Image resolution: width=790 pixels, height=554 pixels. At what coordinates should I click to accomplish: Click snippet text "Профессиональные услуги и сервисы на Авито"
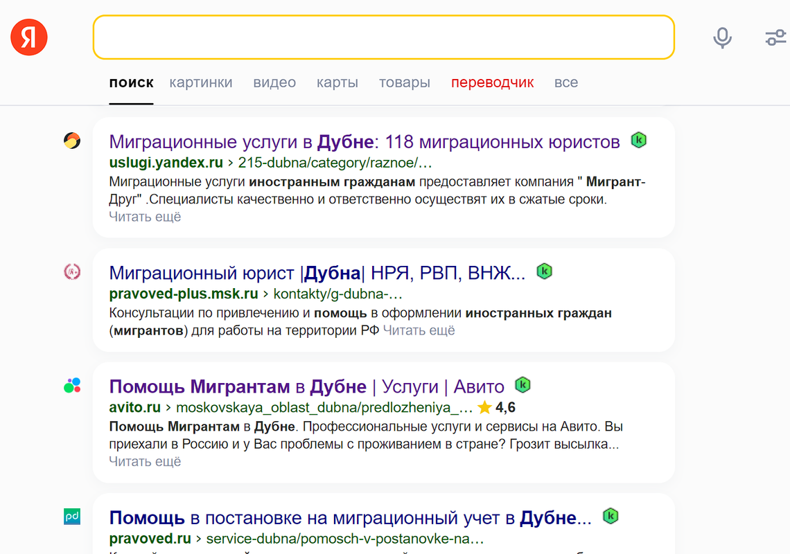tap(451, 427)
